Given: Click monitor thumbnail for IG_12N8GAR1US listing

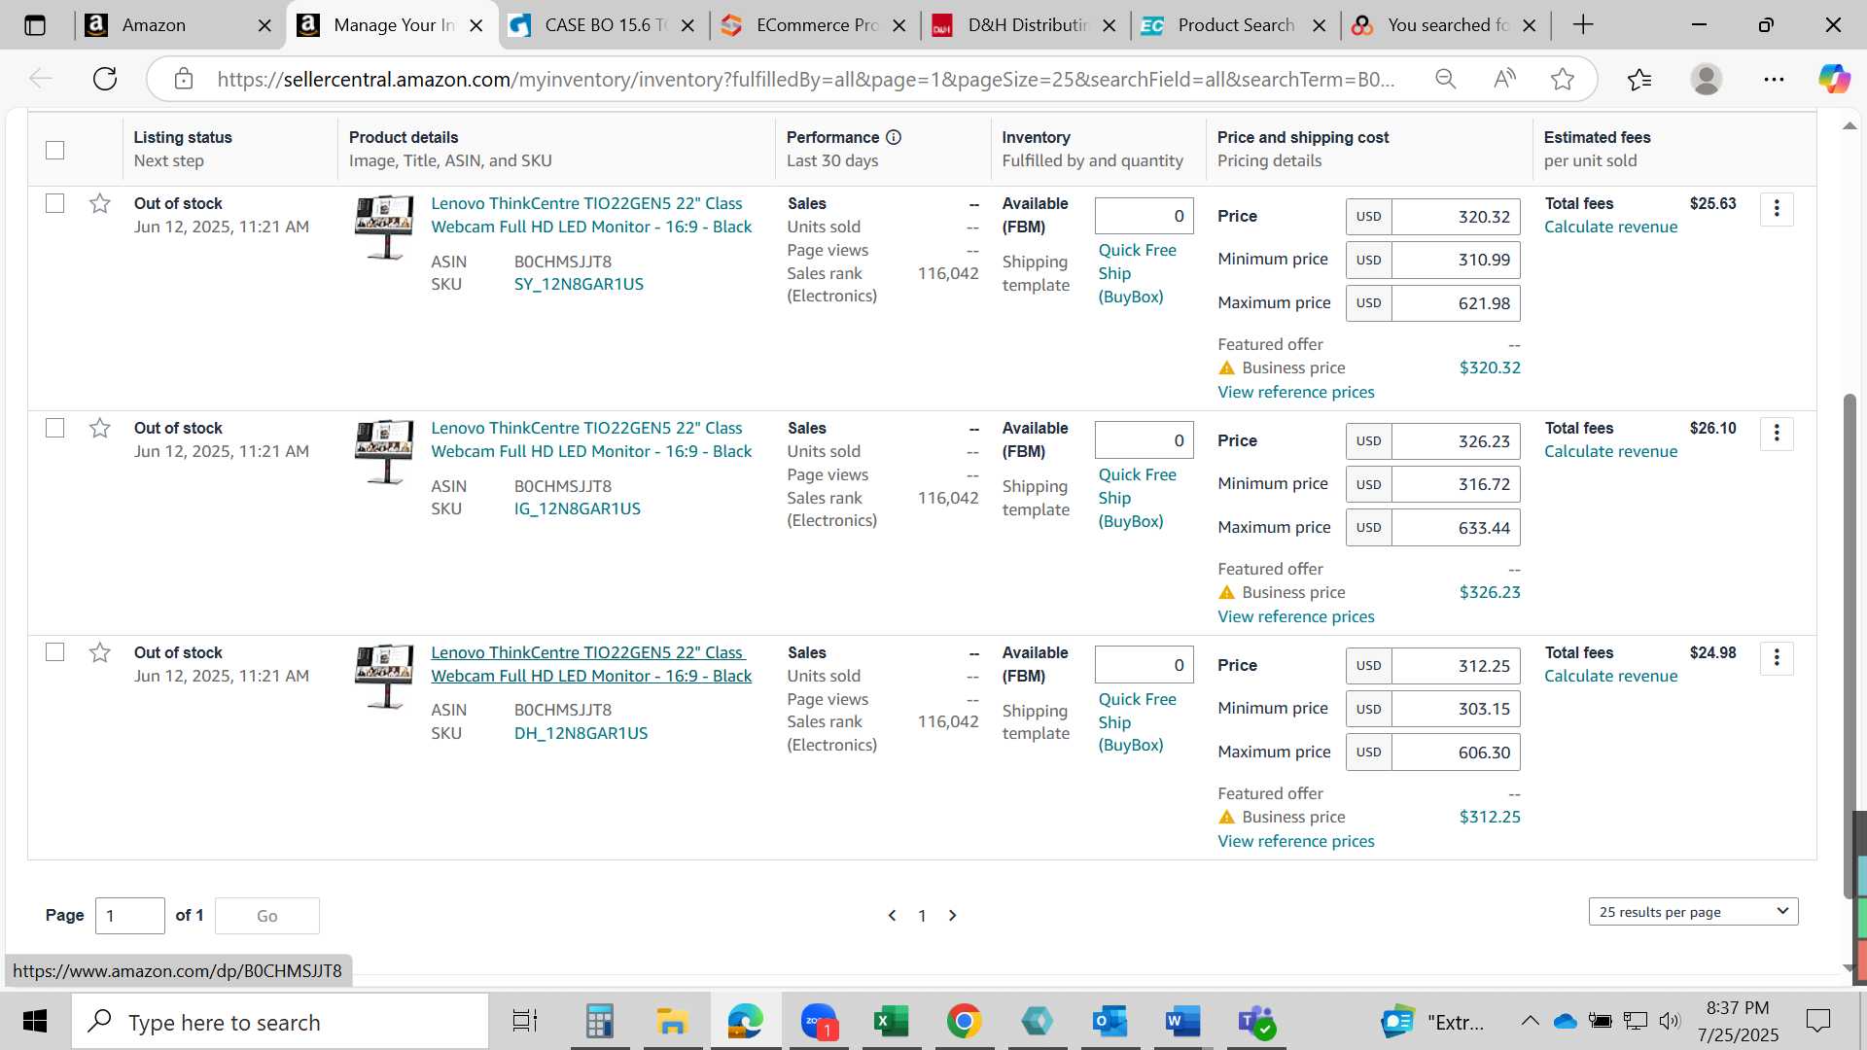Looking at the screenshot, I should [x=384, y=452].
